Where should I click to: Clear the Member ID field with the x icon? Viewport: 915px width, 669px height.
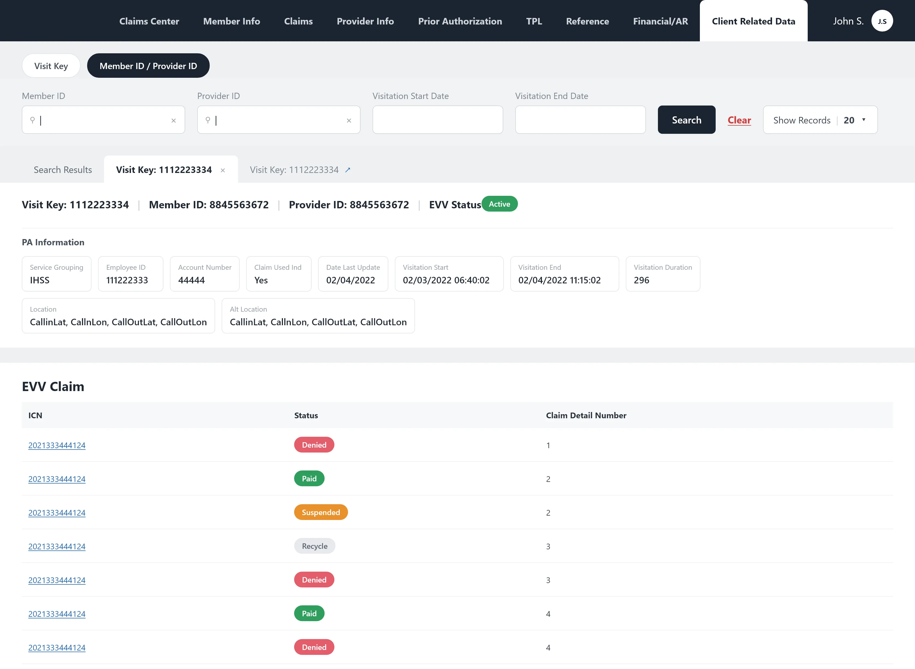173,120
